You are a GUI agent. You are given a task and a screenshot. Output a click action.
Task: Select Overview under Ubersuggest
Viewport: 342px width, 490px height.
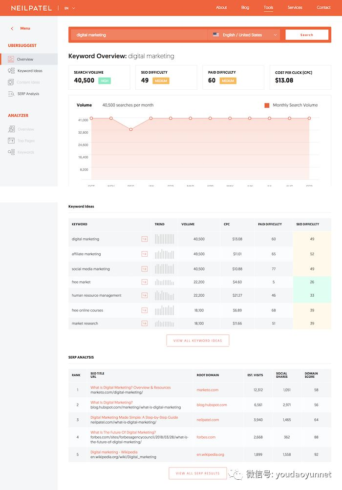point(25,59)
